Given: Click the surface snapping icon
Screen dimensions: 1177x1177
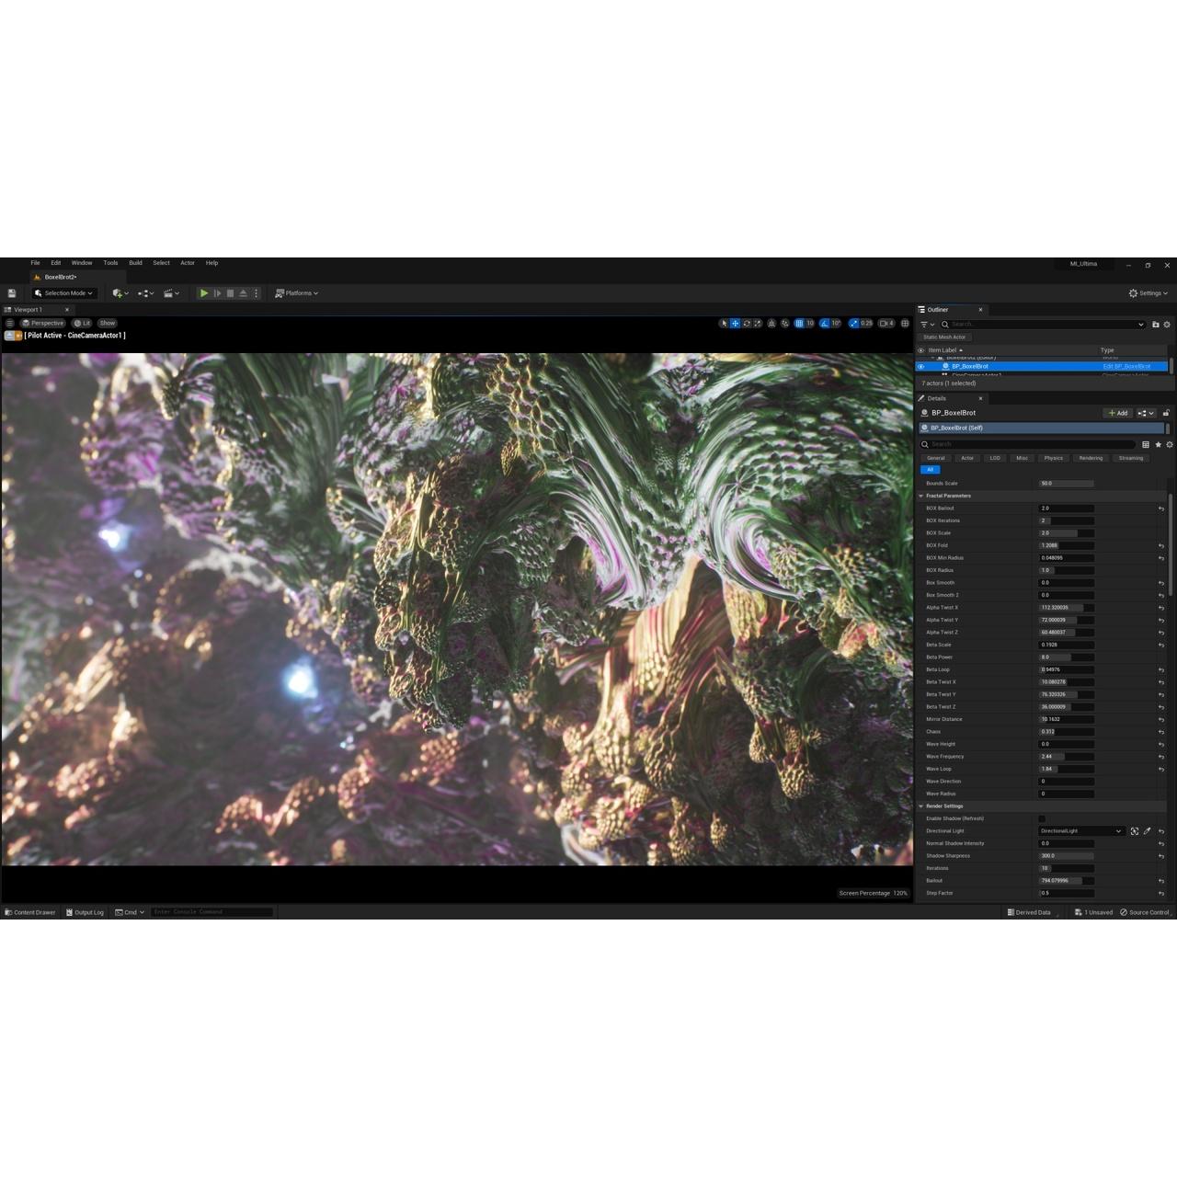Looking at the screenshot, I should pyautogui.click(x=785, y=324).
